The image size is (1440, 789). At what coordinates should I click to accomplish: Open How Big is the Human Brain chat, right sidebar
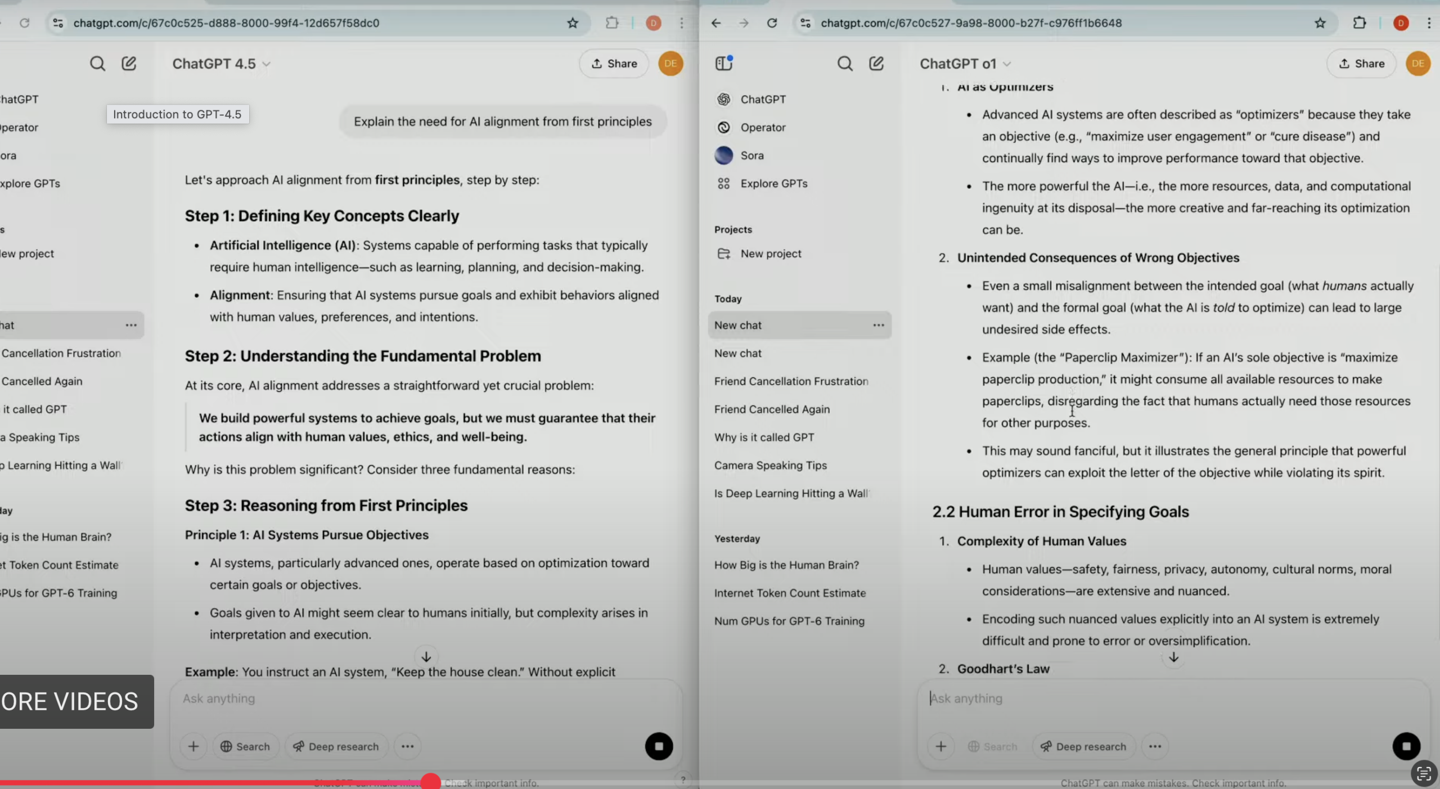799,565
